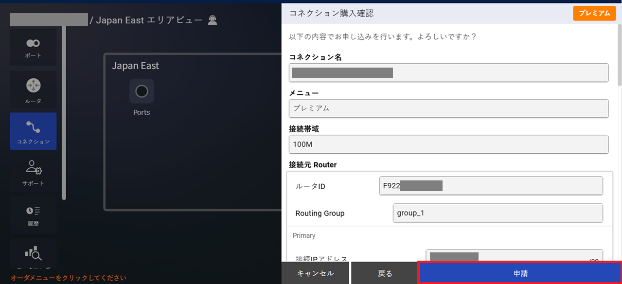Click the 接続帯域 field showing 100M

(x=448, y=144)
